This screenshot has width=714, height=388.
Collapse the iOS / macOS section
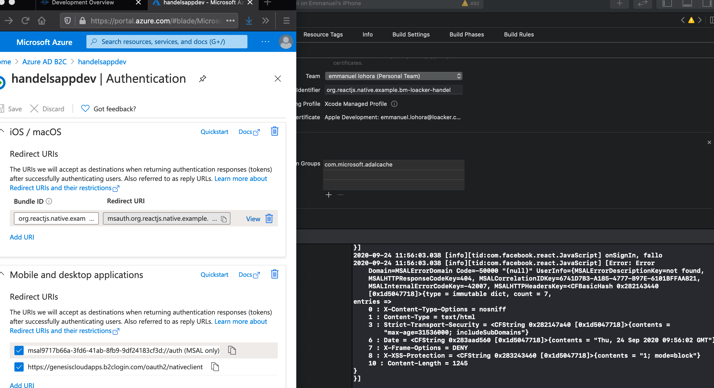pyautogui.click(x=2, y=132)
